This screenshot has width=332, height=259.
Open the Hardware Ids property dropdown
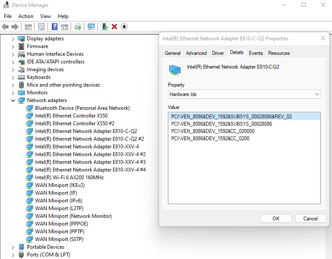[x=244, y=94]
